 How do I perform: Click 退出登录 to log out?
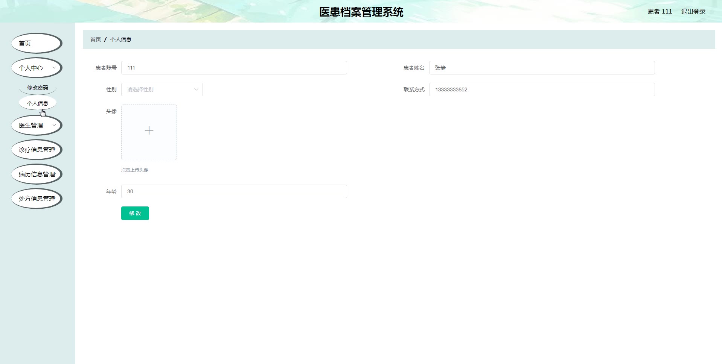(693, 12)
